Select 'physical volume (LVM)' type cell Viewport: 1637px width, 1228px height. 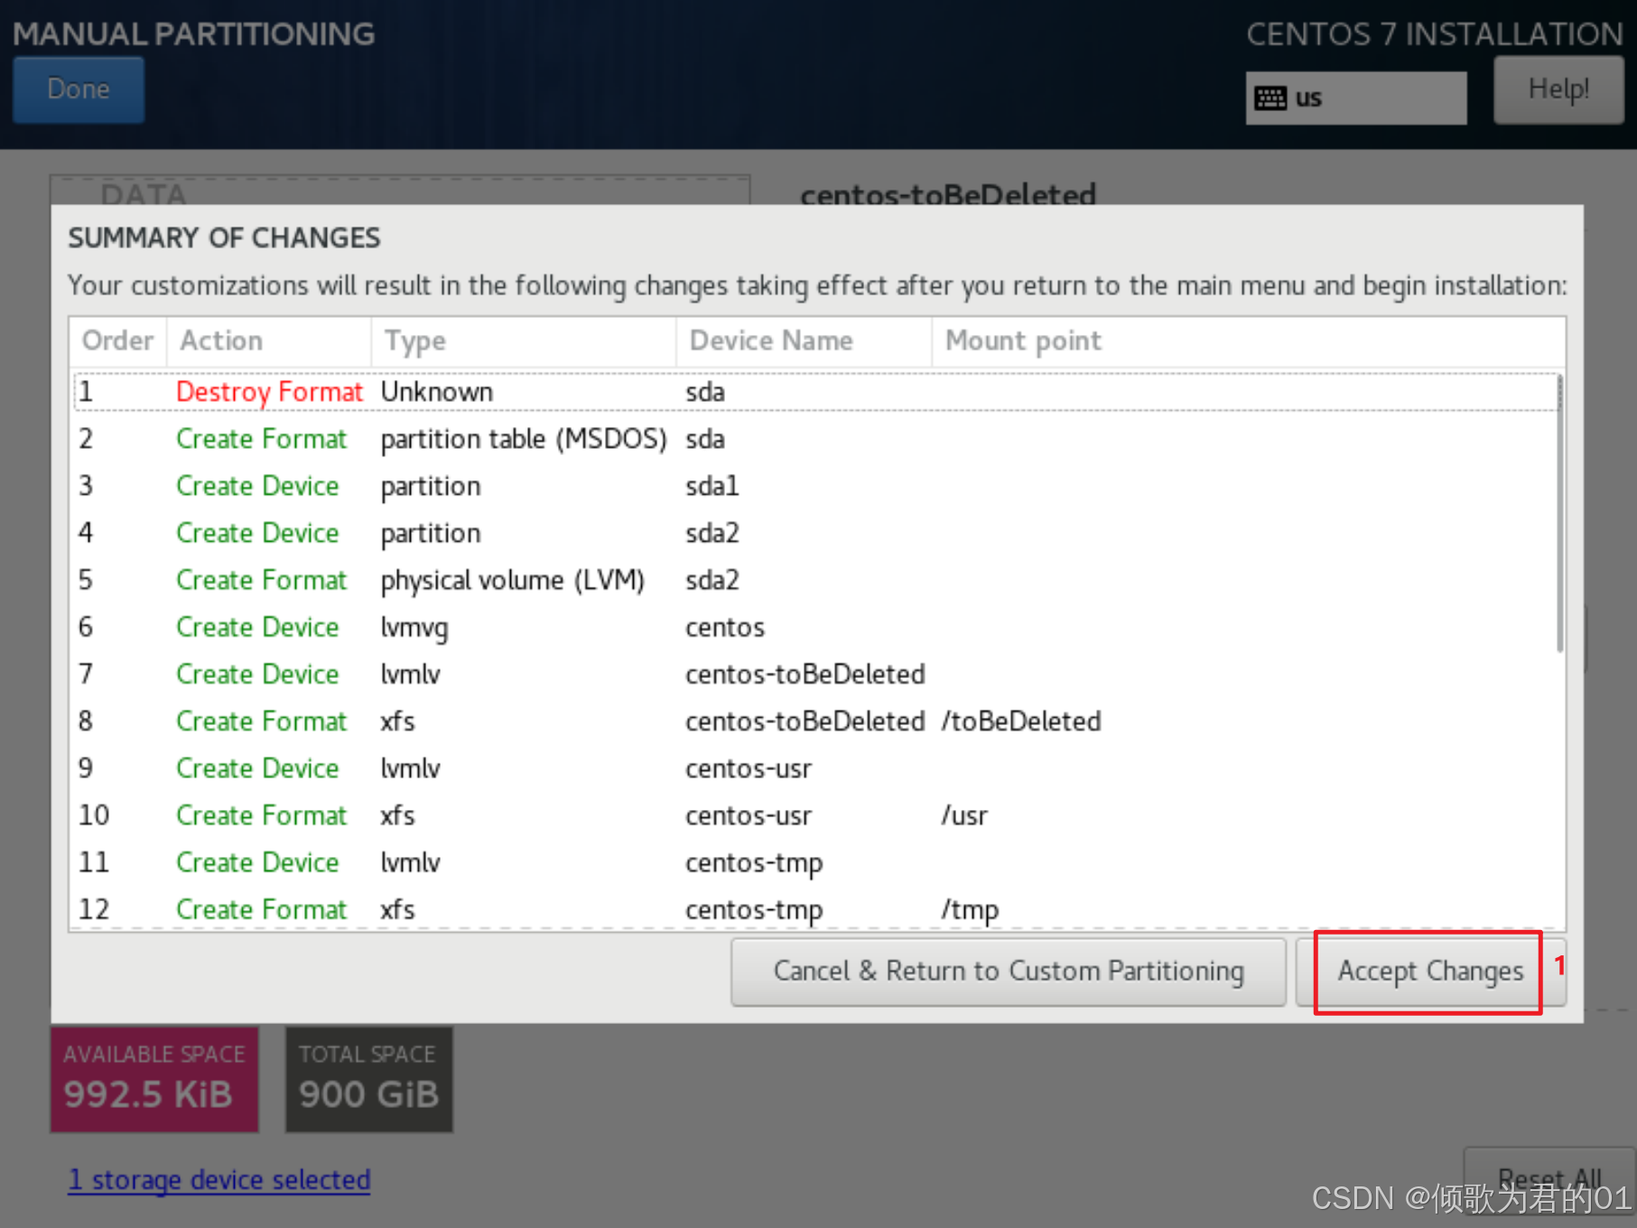513,581
